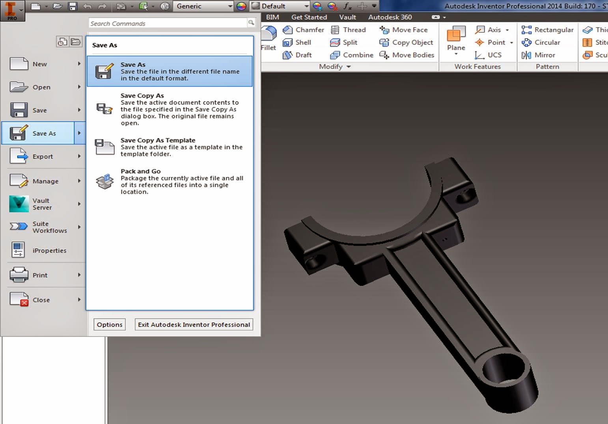Choose Save Copy As option
The width and height of the screenshot is (608, 424).
pyautogui.click(x=170, y=109)
